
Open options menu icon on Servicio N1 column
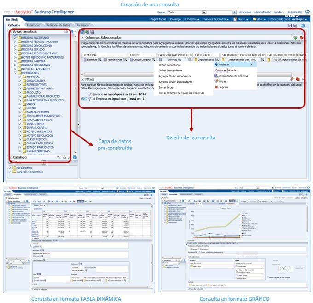pos(190,59)
